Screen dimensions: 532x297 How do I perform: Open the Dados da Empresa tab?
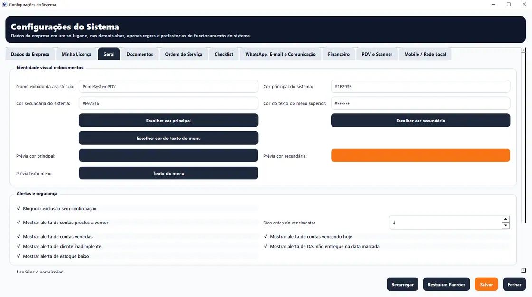pos(30,54)
